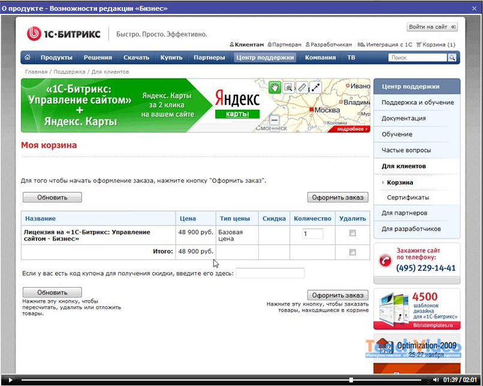Close the video window with X
This screenshot has height=386, width=483.
point(475,8)
